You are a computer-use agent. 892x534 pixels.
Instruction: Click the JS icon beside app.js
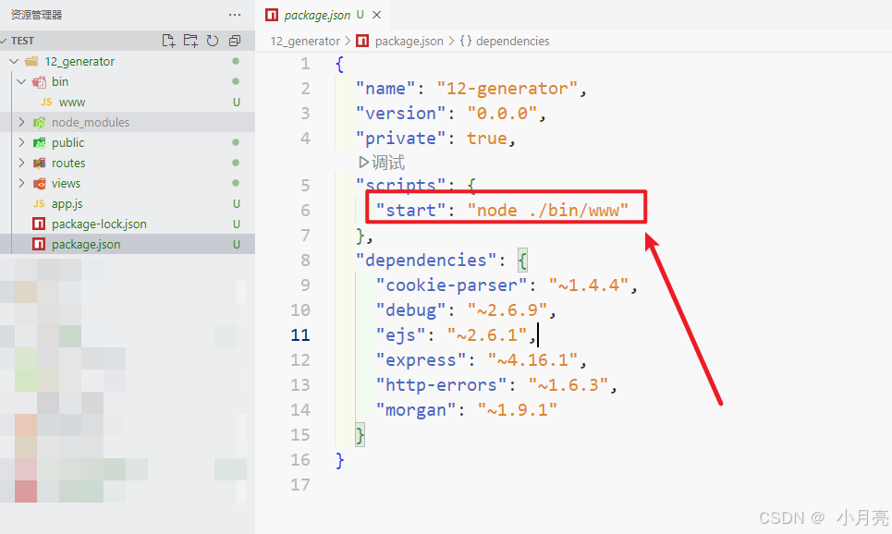tap(39, 203)
